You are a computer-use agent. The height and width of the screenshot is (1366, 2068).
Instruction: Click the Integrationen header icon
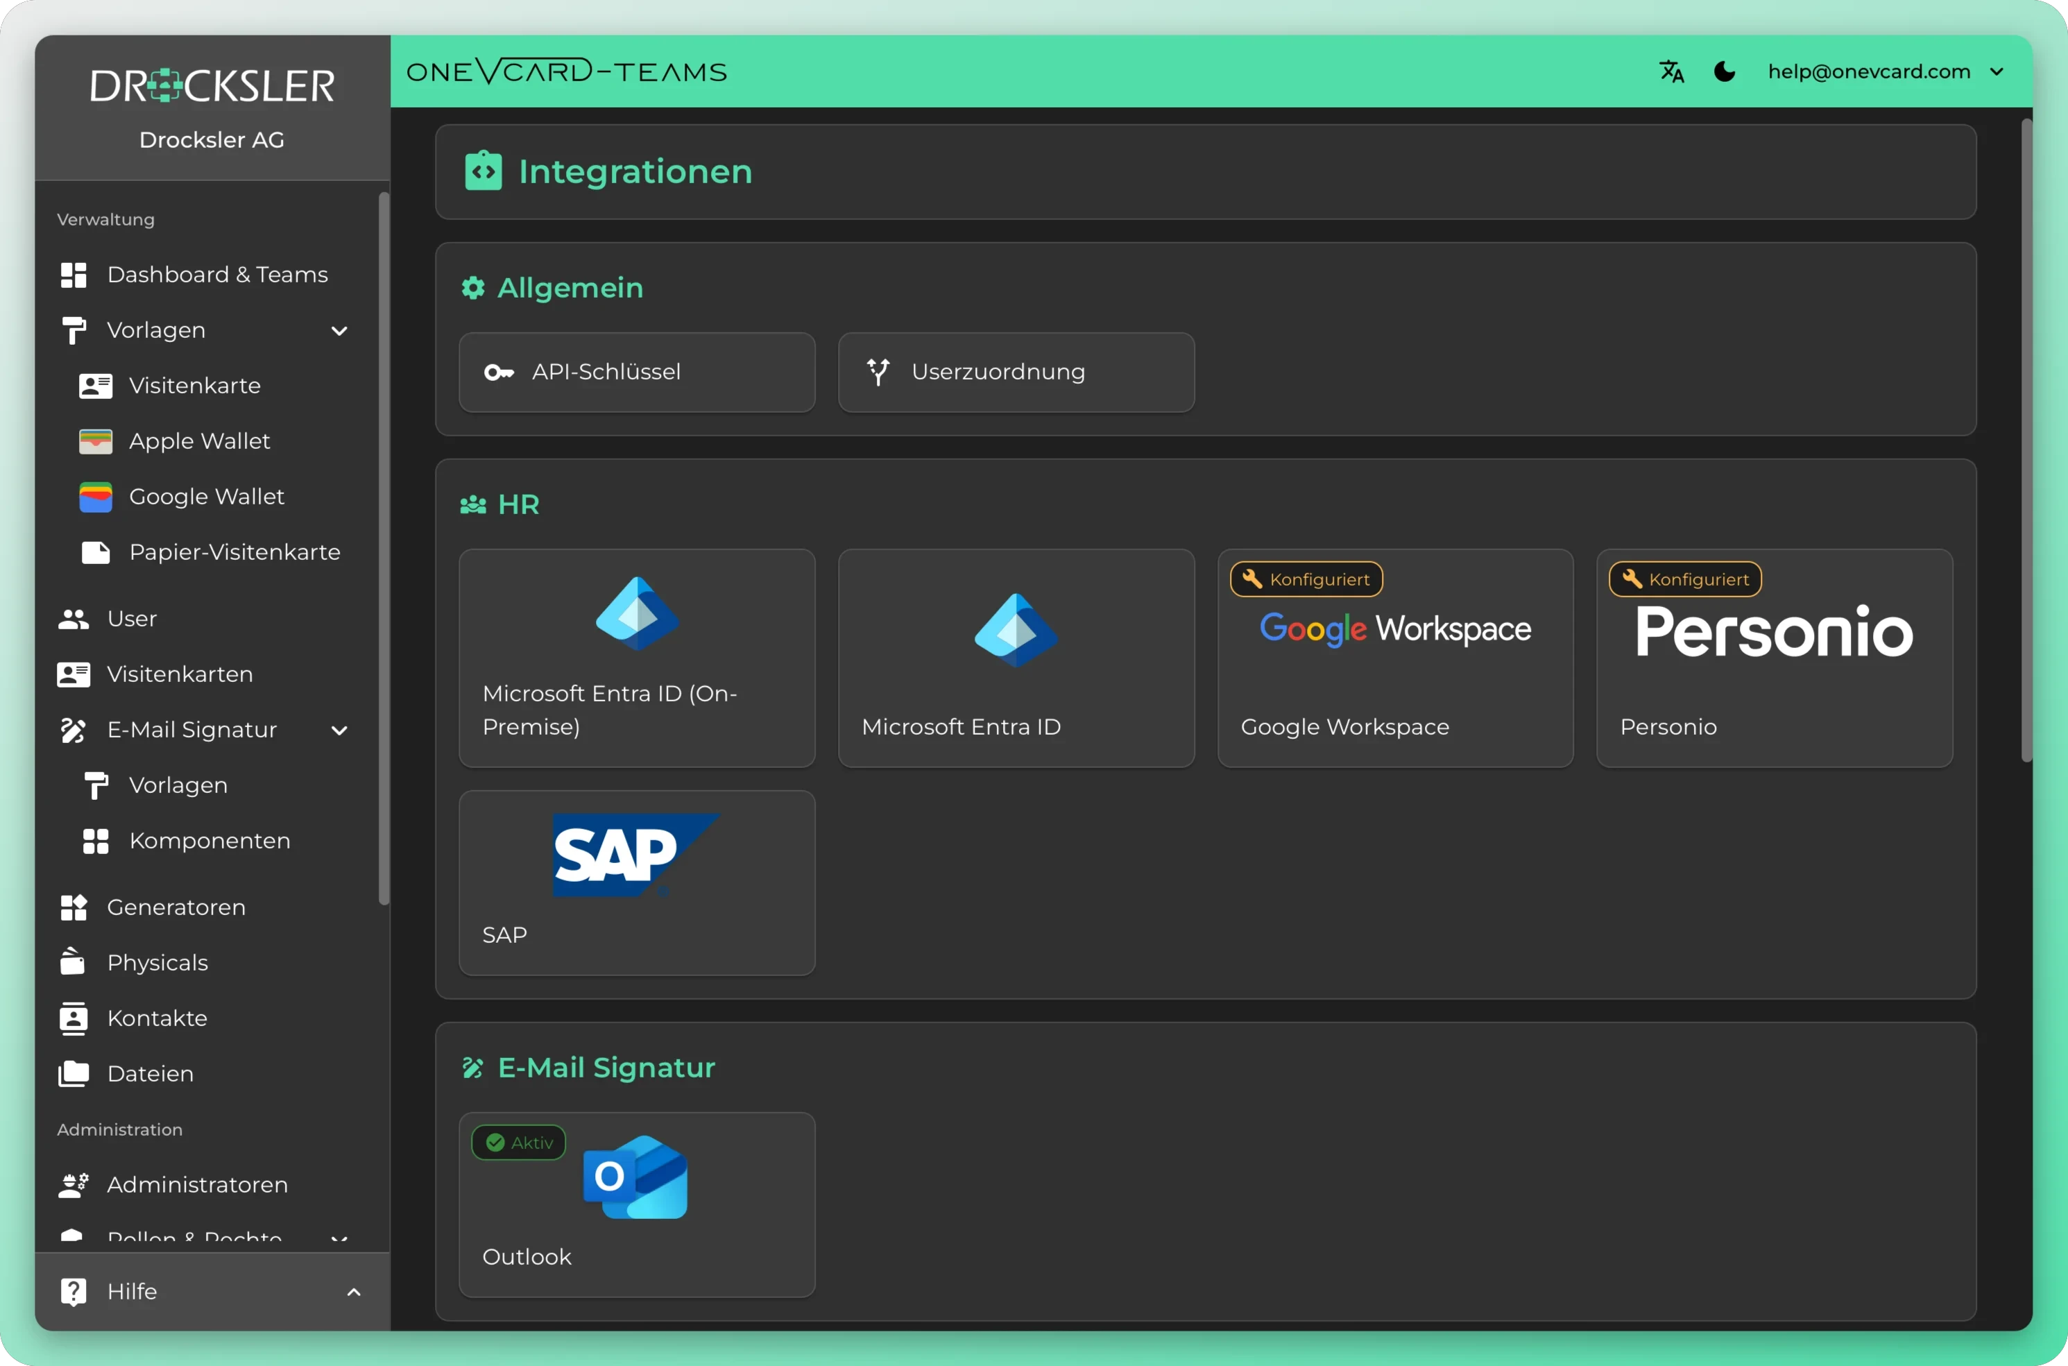(484, 171)
